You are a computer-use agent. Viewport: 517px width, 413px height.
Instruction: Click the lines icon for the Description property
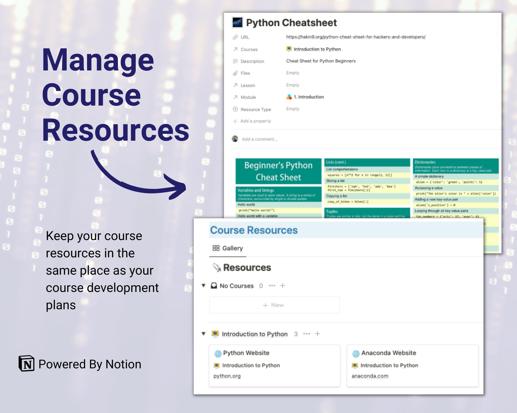click(x=235, y=61)
